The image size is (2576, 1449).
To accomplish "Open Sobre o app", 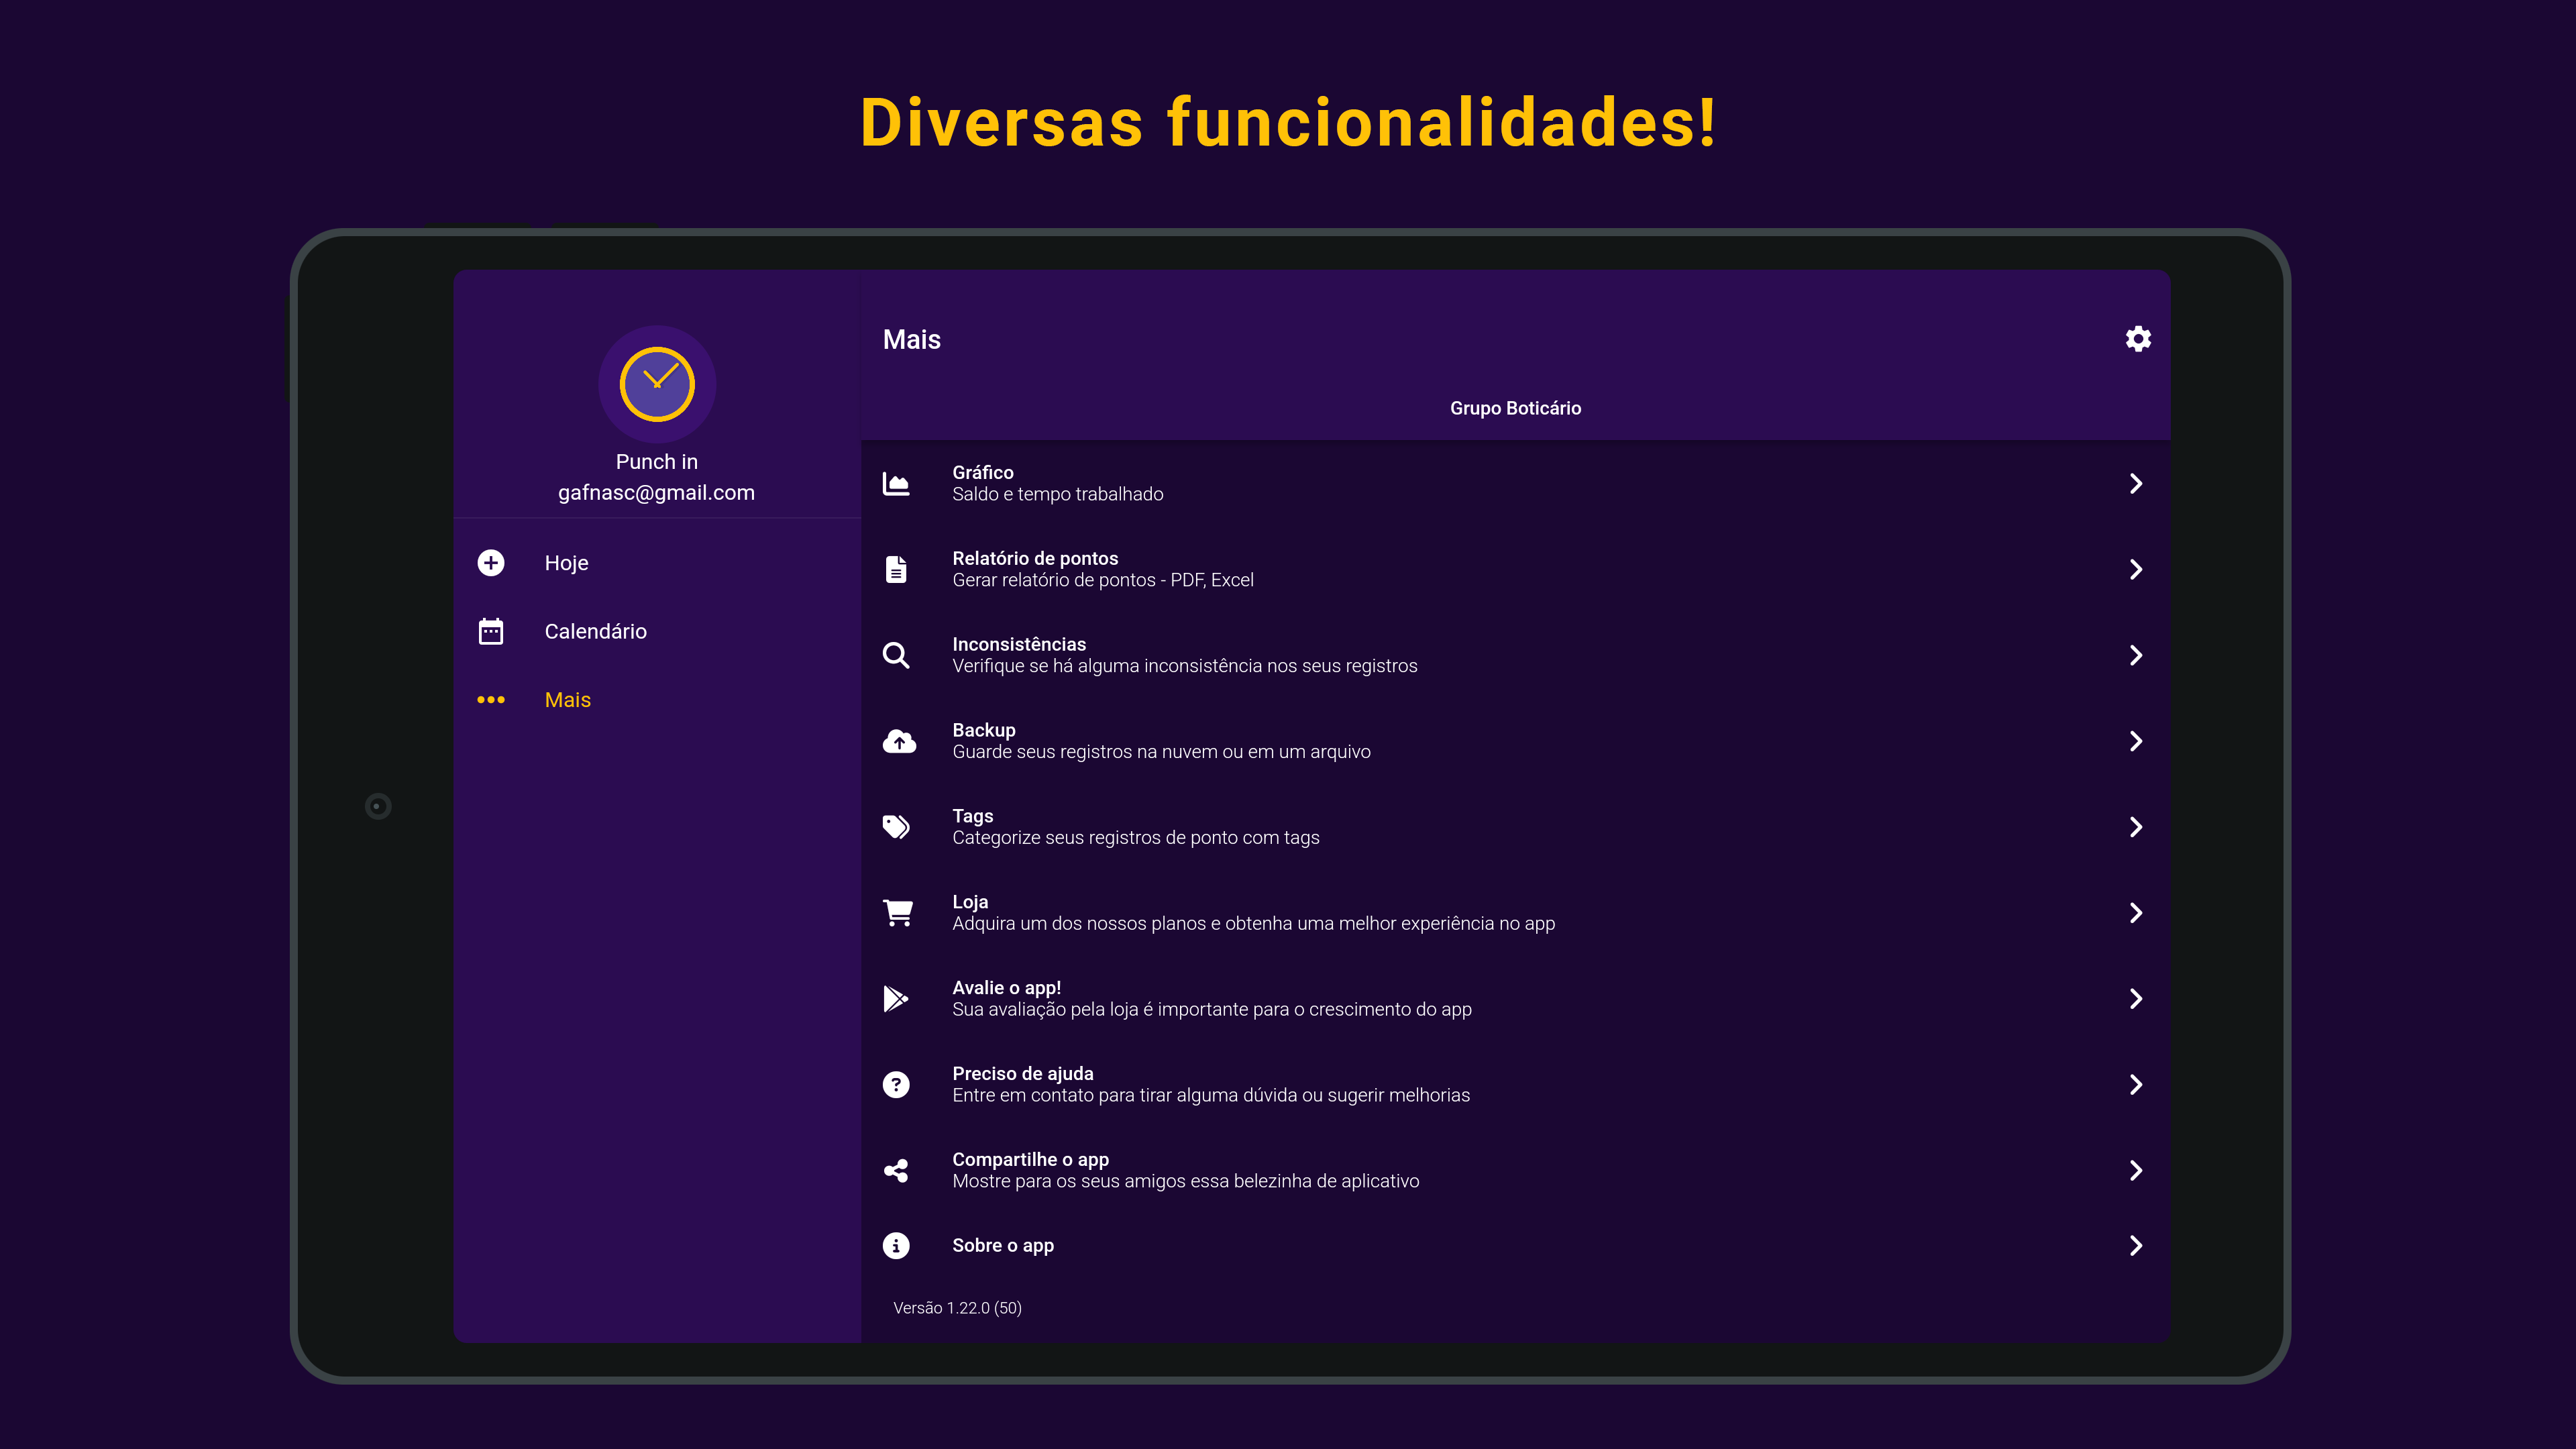I will [x=1515, y=1245].
